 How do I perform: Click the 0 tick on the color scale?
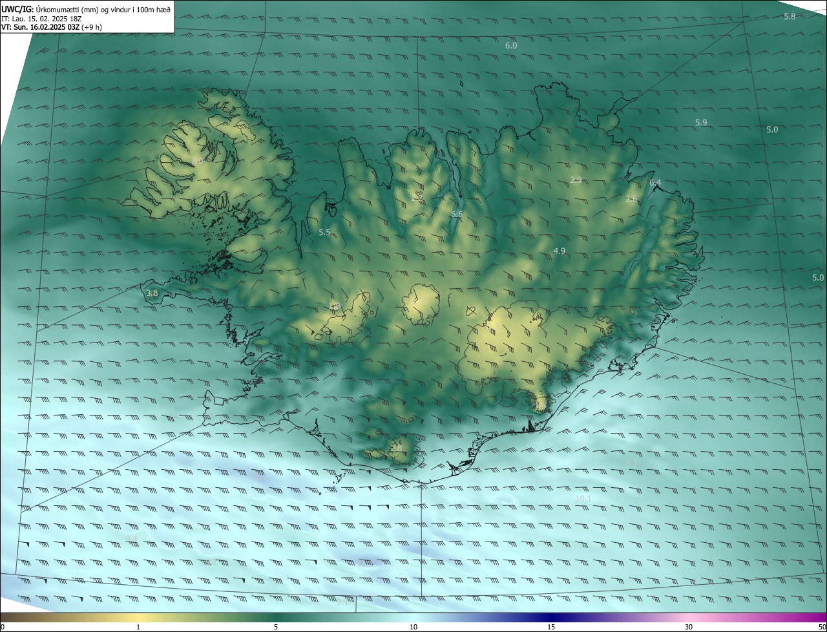pyautogui.click(x=3, y=627)
